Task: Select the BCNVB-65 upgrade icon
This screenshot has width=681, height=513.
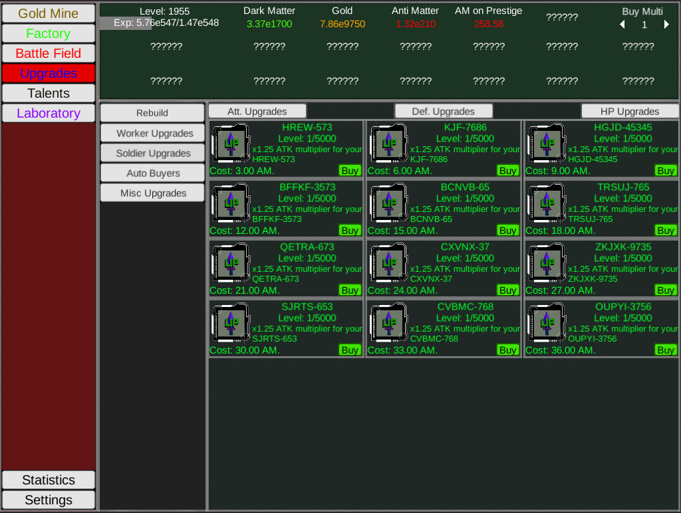Action: pos(388,203)
